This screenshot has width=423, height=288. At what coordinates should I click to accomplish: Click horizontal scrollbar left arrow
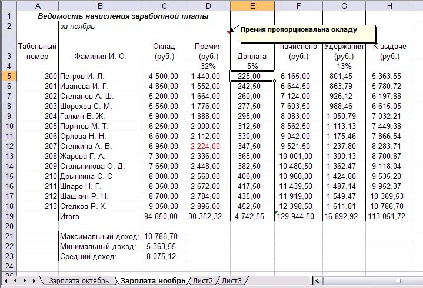[x=318, y=281]
